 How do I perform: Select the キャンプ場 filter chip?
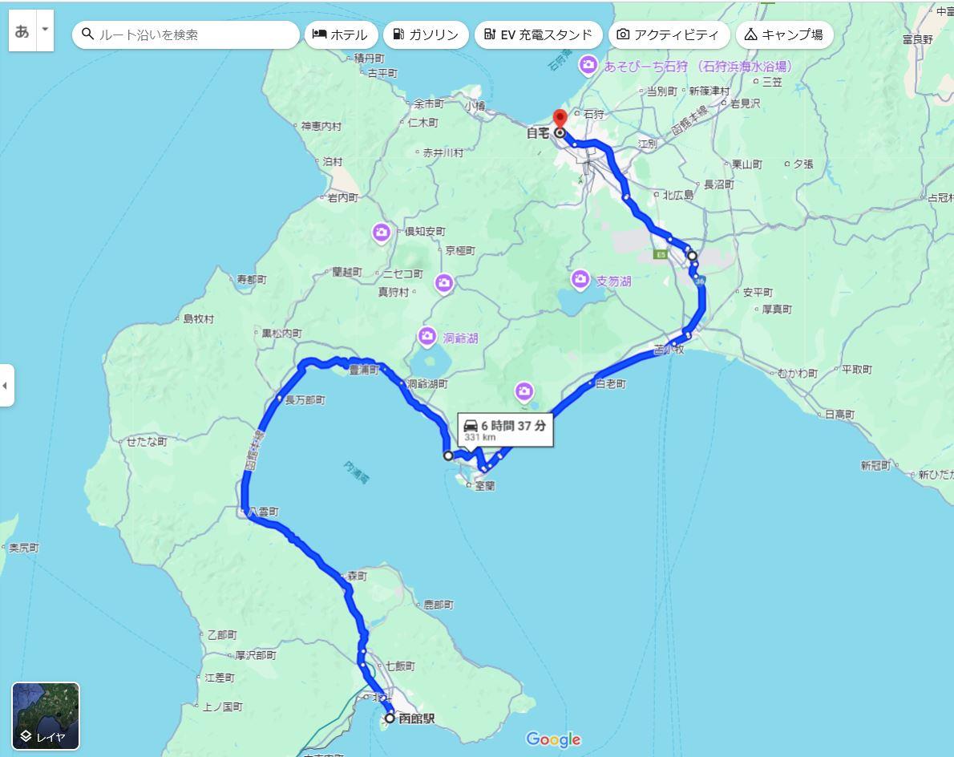point(784,34)
